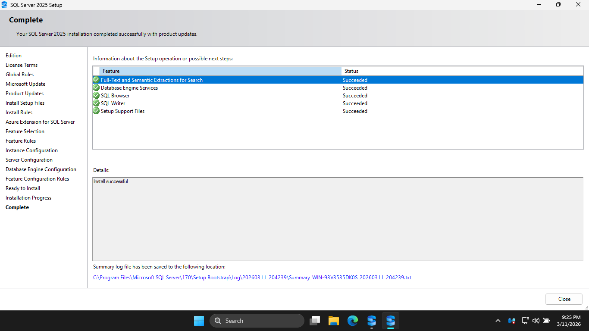Click the volume icon in the system tray

coord(536,321)
